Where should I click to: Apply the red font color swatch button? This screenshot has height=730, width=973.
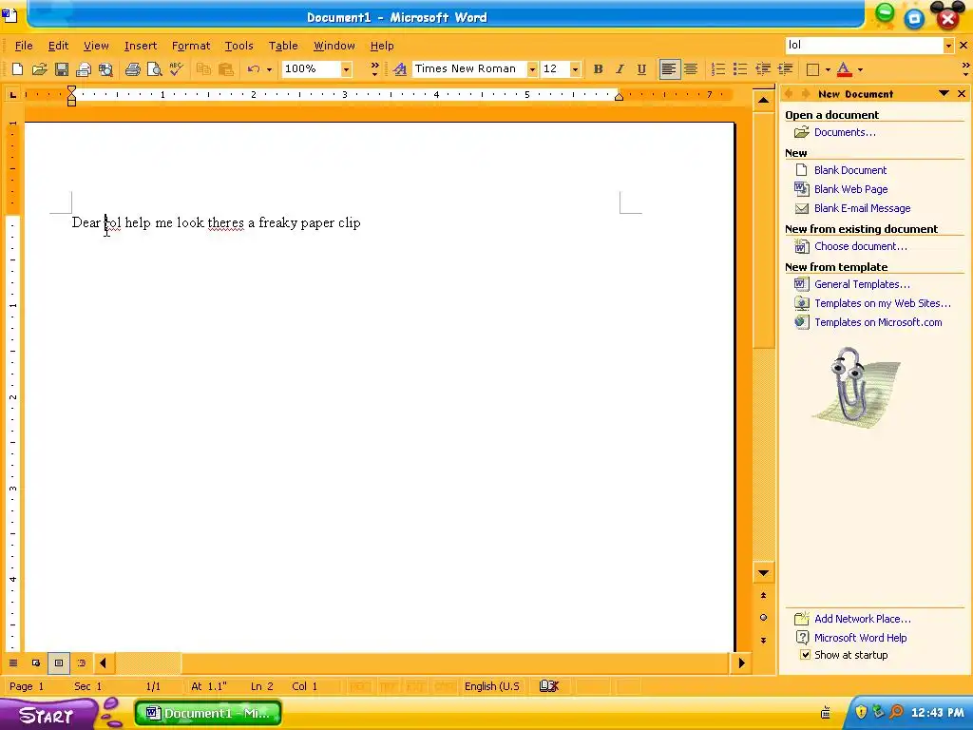point(844,68)
